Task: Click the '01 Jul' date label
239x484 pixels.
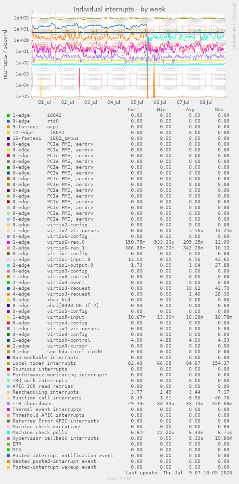Action: [x=44, y=102]
